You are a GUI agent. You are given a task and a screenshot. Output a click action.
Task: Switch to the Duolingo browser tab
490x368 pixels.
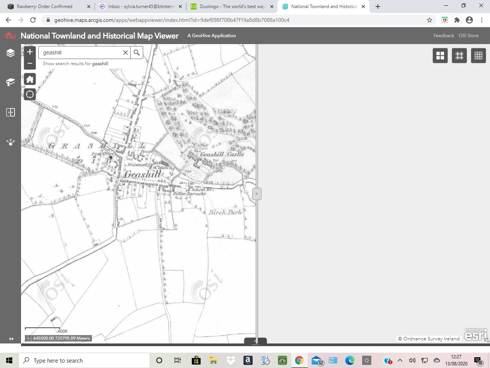click(230, 7)
